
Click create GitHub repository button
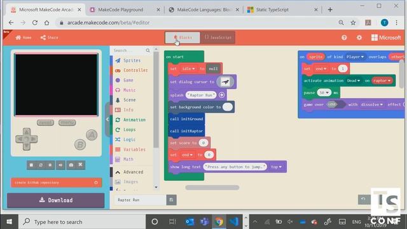56,183
